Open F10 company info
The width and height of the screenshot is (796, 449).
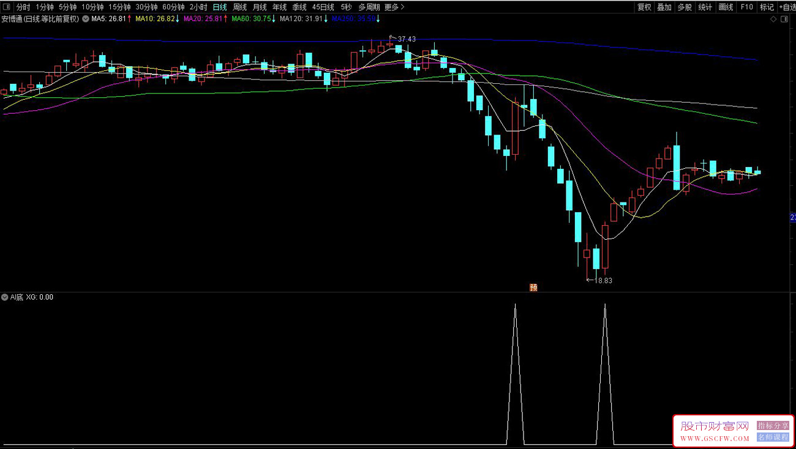[x=746, y=7]
